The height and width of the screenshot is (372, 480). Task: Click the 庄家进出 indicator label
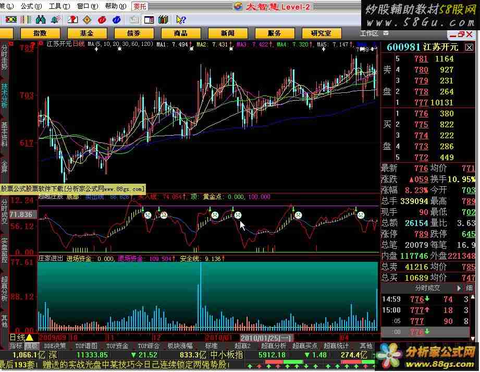pyautogui.click(x=51, y=258)
